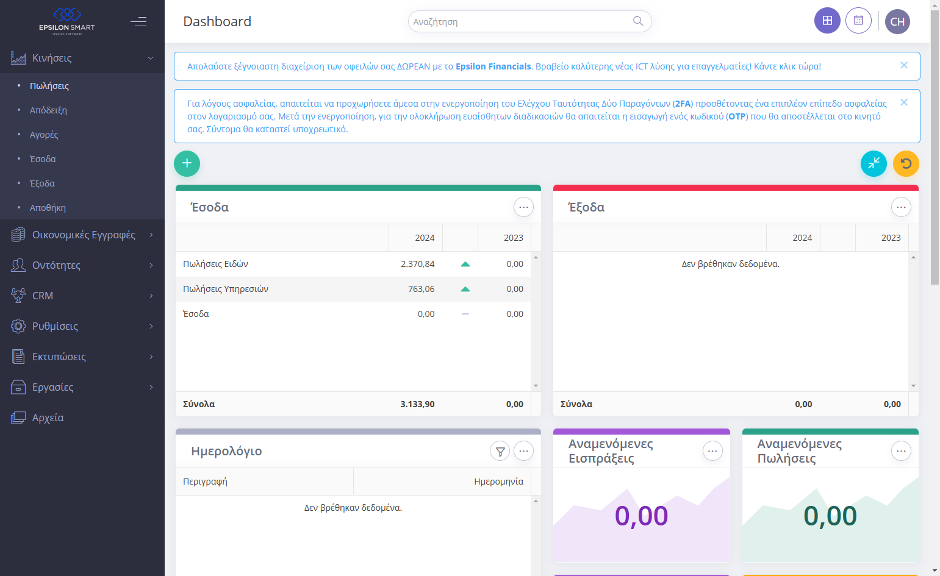The image size is (940, 576).
Task: Open options of Αναμενόμενες Εισπράξεις widget
Action: 712,451
